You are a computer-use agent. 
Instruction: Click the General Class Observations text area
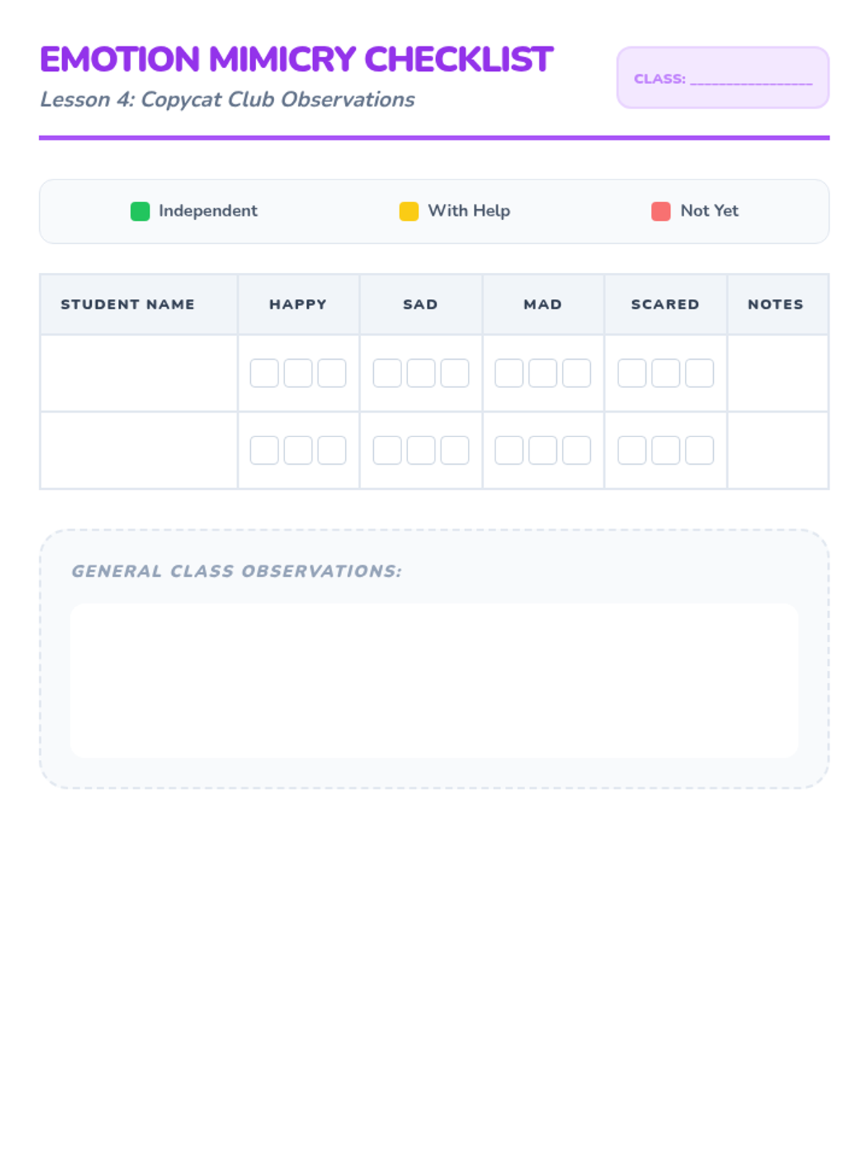[434, 680]
